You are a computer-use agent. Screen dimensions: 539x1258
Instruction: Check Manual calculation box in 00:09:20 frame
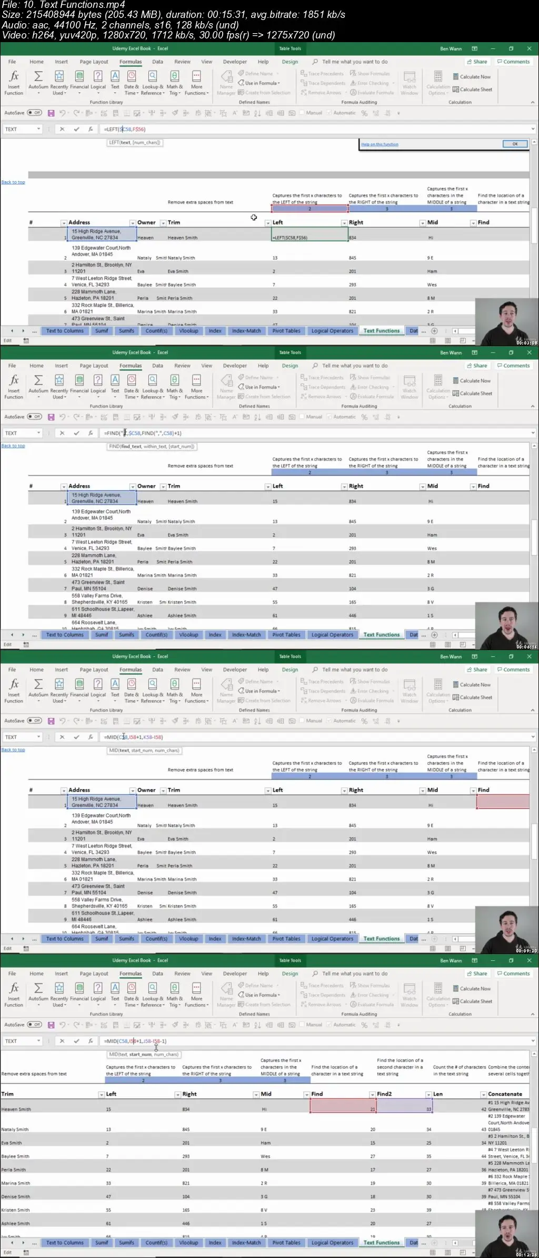pyautogui.click(x=302, y=721)
